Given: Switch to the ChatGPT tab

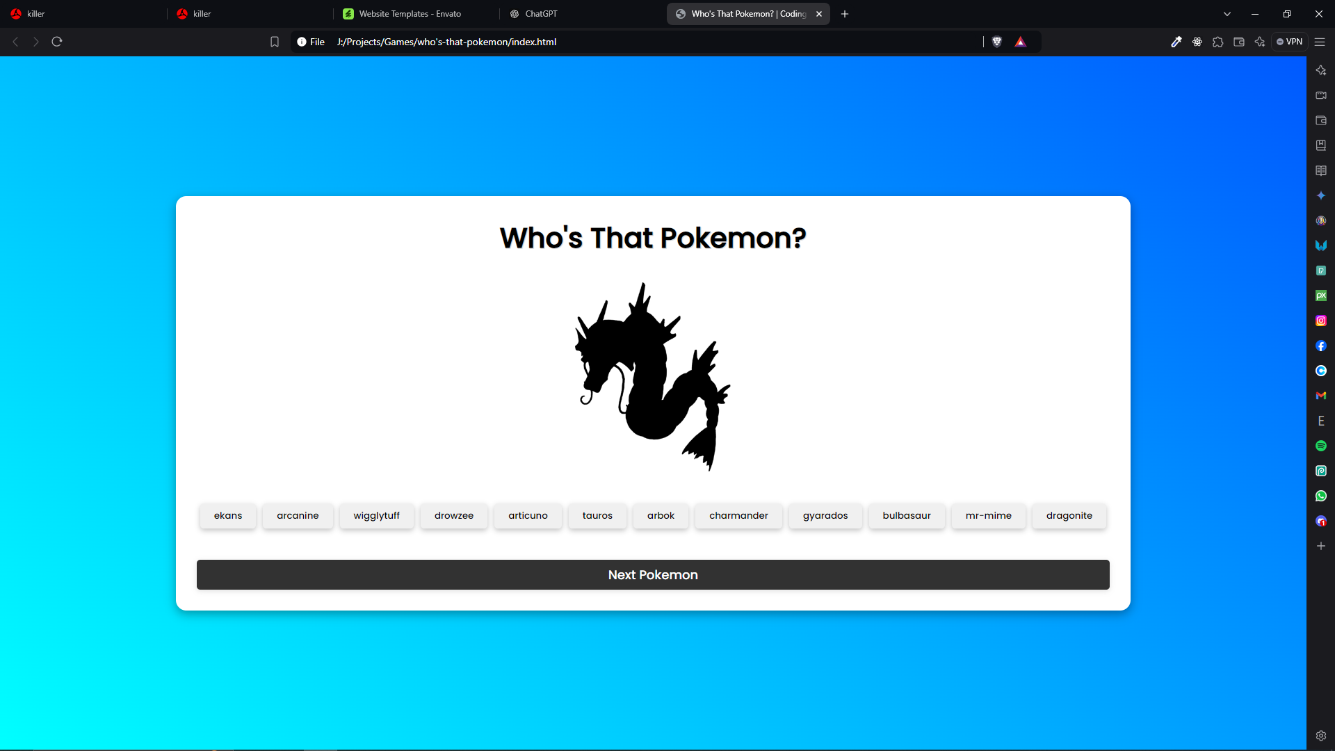Looking at the screenshot, I should (582, 14).
